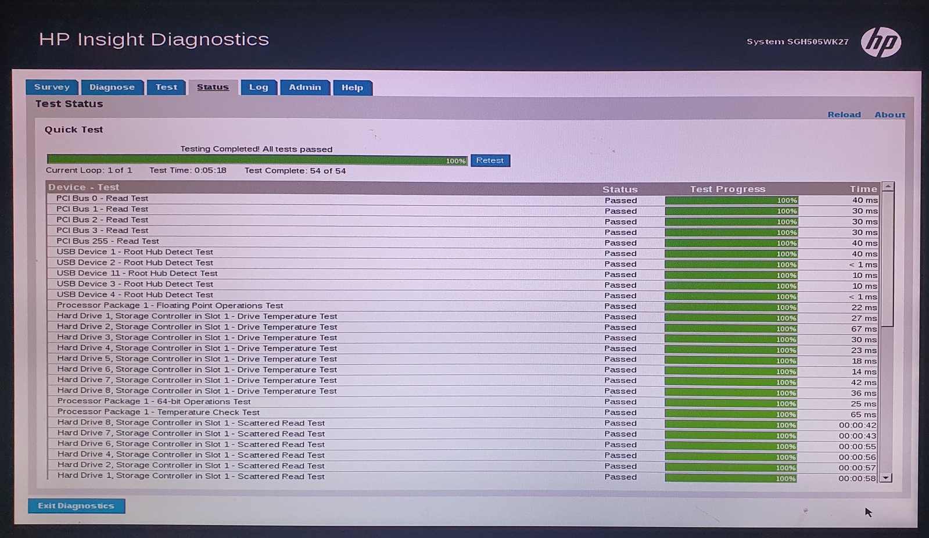The width and height of the screenshot is (929, 538).
Task: Select Hard Drive 3 Drive Temperature Test row
Action: pyautogui.click(x=463, y=338)
